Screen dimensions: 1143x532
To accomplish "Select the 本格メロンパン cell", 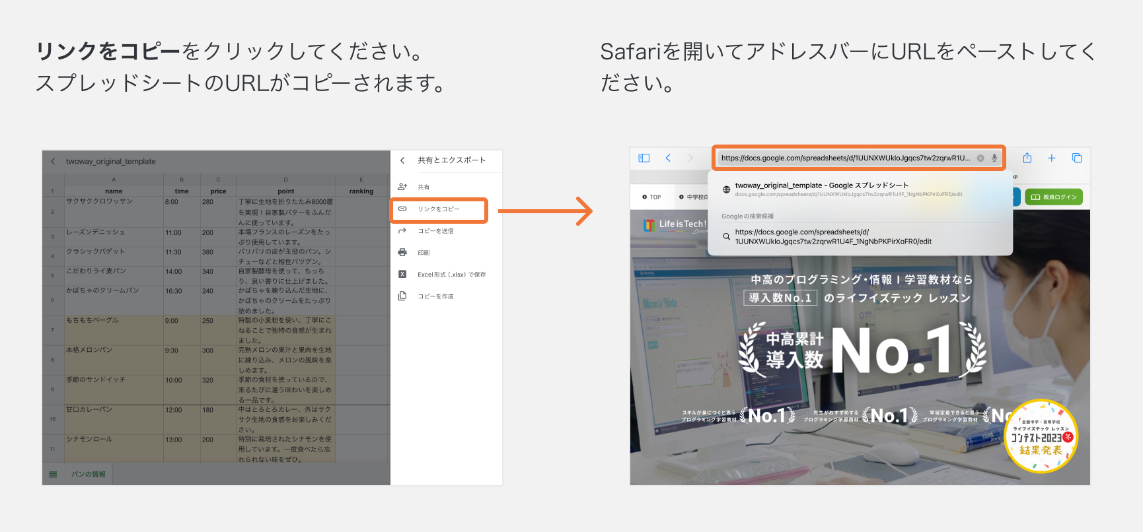I will [114, 360].
